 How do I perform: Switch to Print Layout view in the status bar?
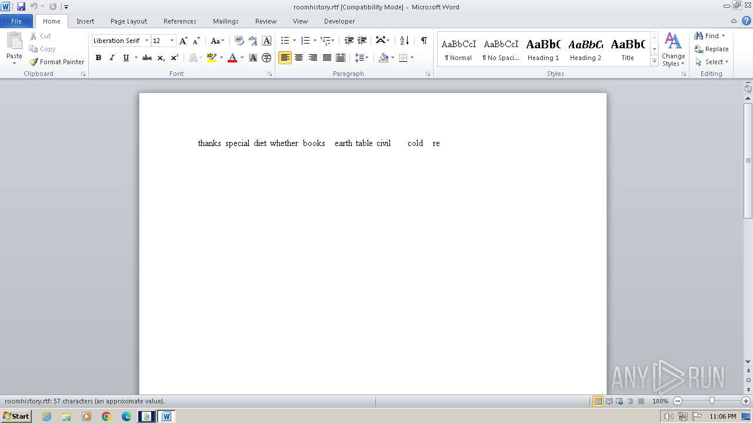pyautogui.click(x=598, y=401)
